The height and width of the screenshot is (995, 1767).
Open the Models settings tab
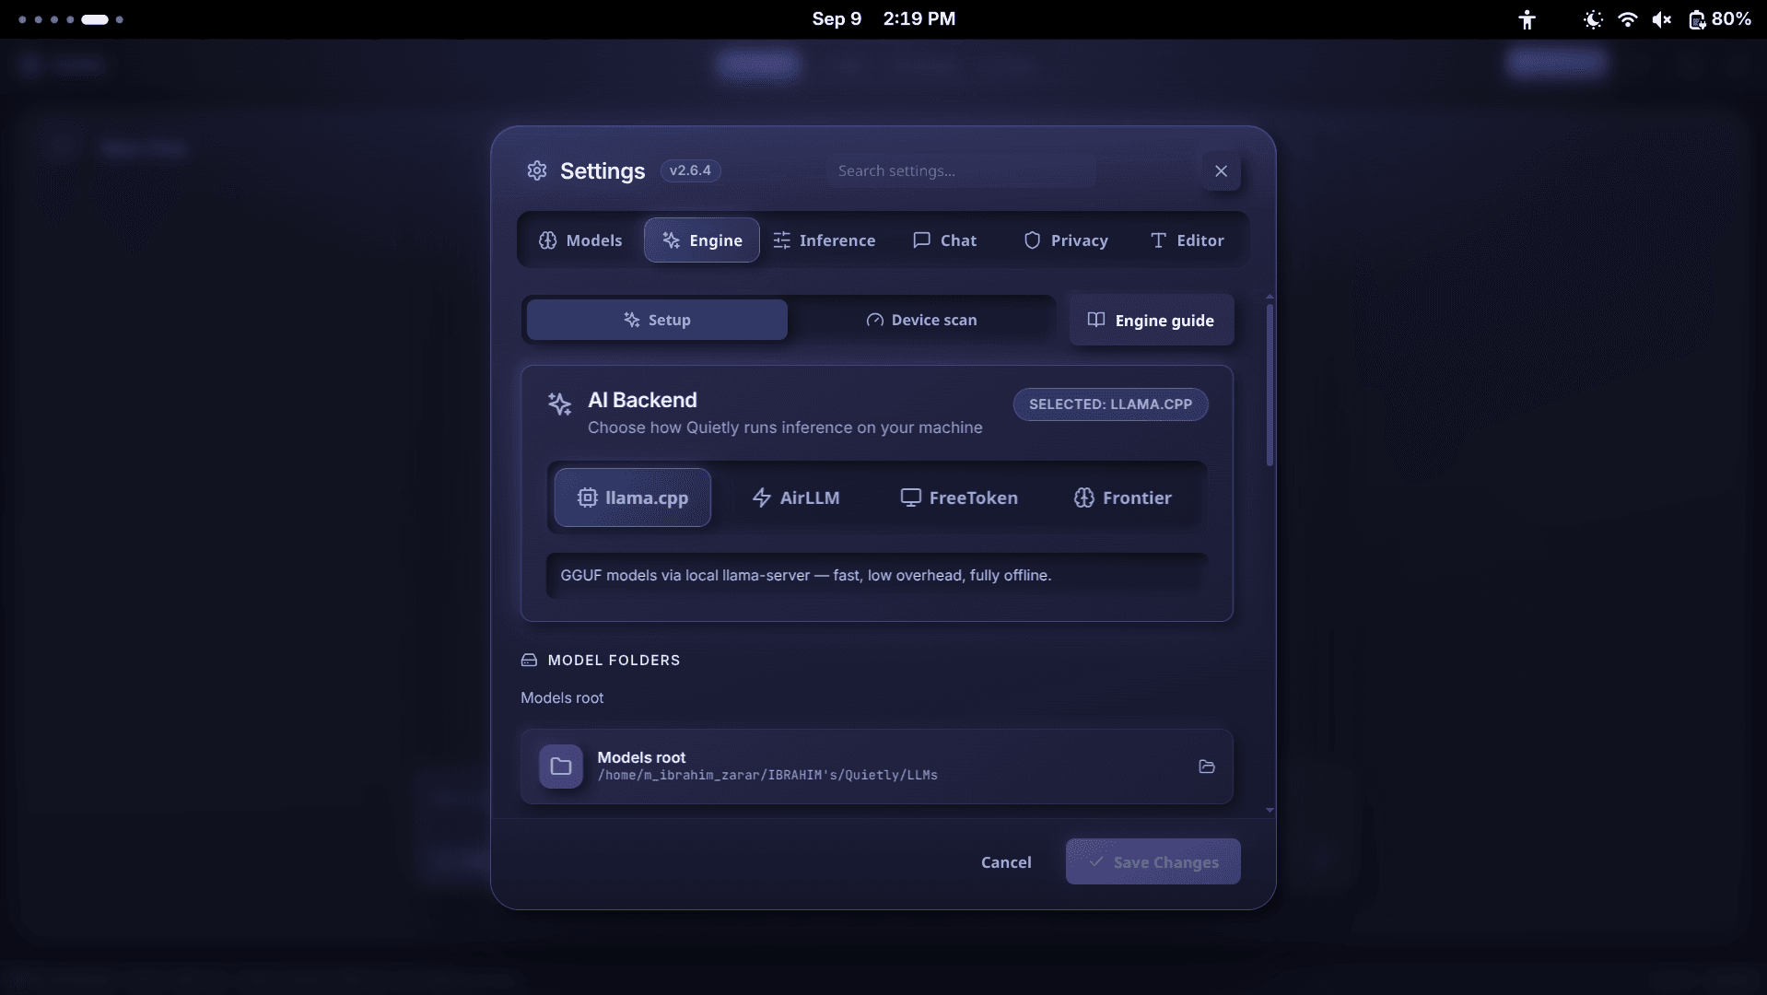[580, 240]
